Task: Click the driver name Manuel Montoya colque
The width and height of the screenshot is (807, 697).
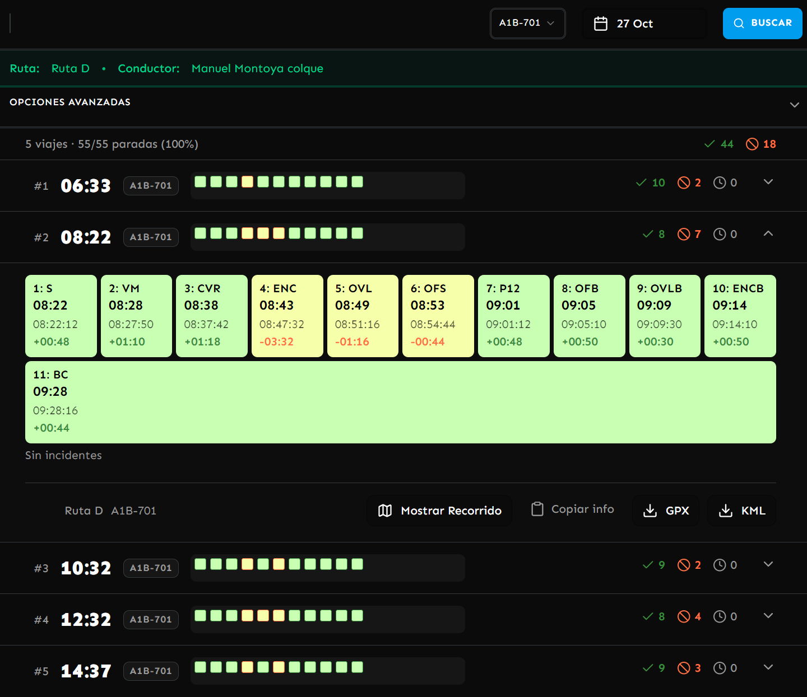Action: [257, 68]
